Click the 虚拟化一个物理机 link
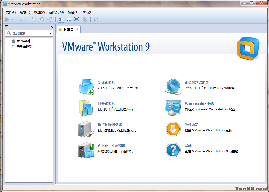Screen dimensions: 269x192 pos(112,146)
